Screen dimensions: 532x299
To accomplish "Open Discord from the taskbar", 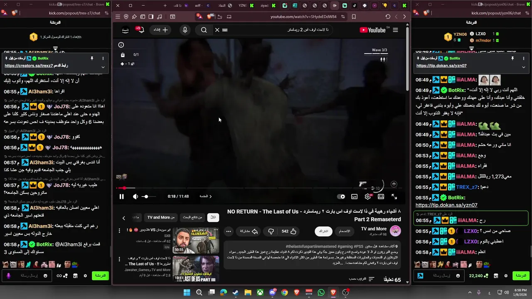I will coord(272,293).
